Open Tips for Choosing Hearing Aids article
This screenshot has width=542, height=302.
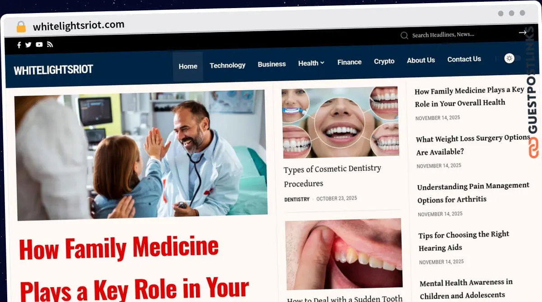464,241
